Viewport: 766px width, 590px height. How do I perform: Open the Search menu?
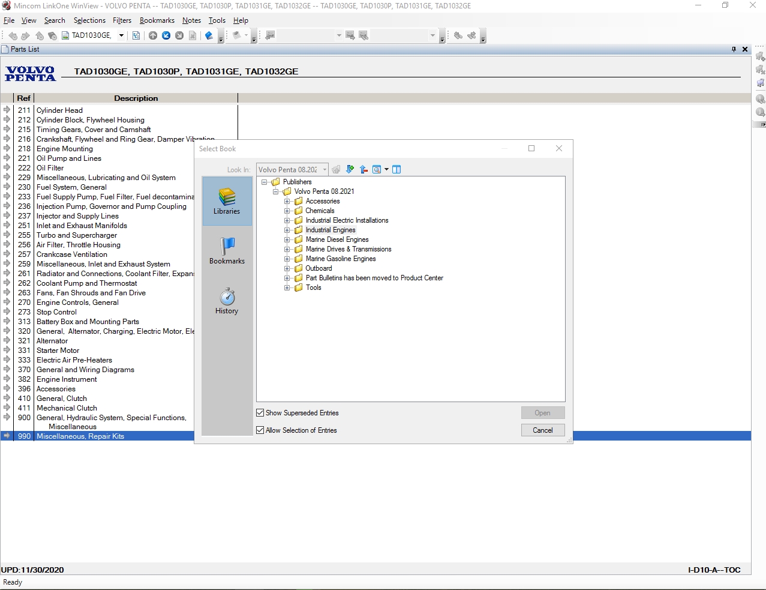click(x=55, y=20)
